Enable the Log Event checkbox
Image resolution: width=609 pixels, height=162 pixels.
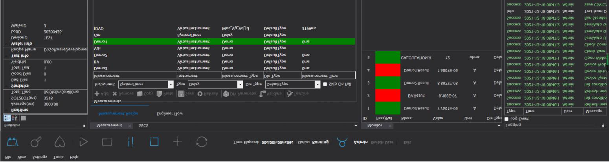tap(506, 118)
